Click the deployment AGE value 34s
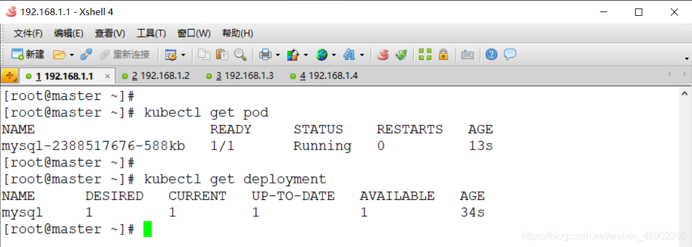Screen dimensions: 692x247 (x=472, y=212)
